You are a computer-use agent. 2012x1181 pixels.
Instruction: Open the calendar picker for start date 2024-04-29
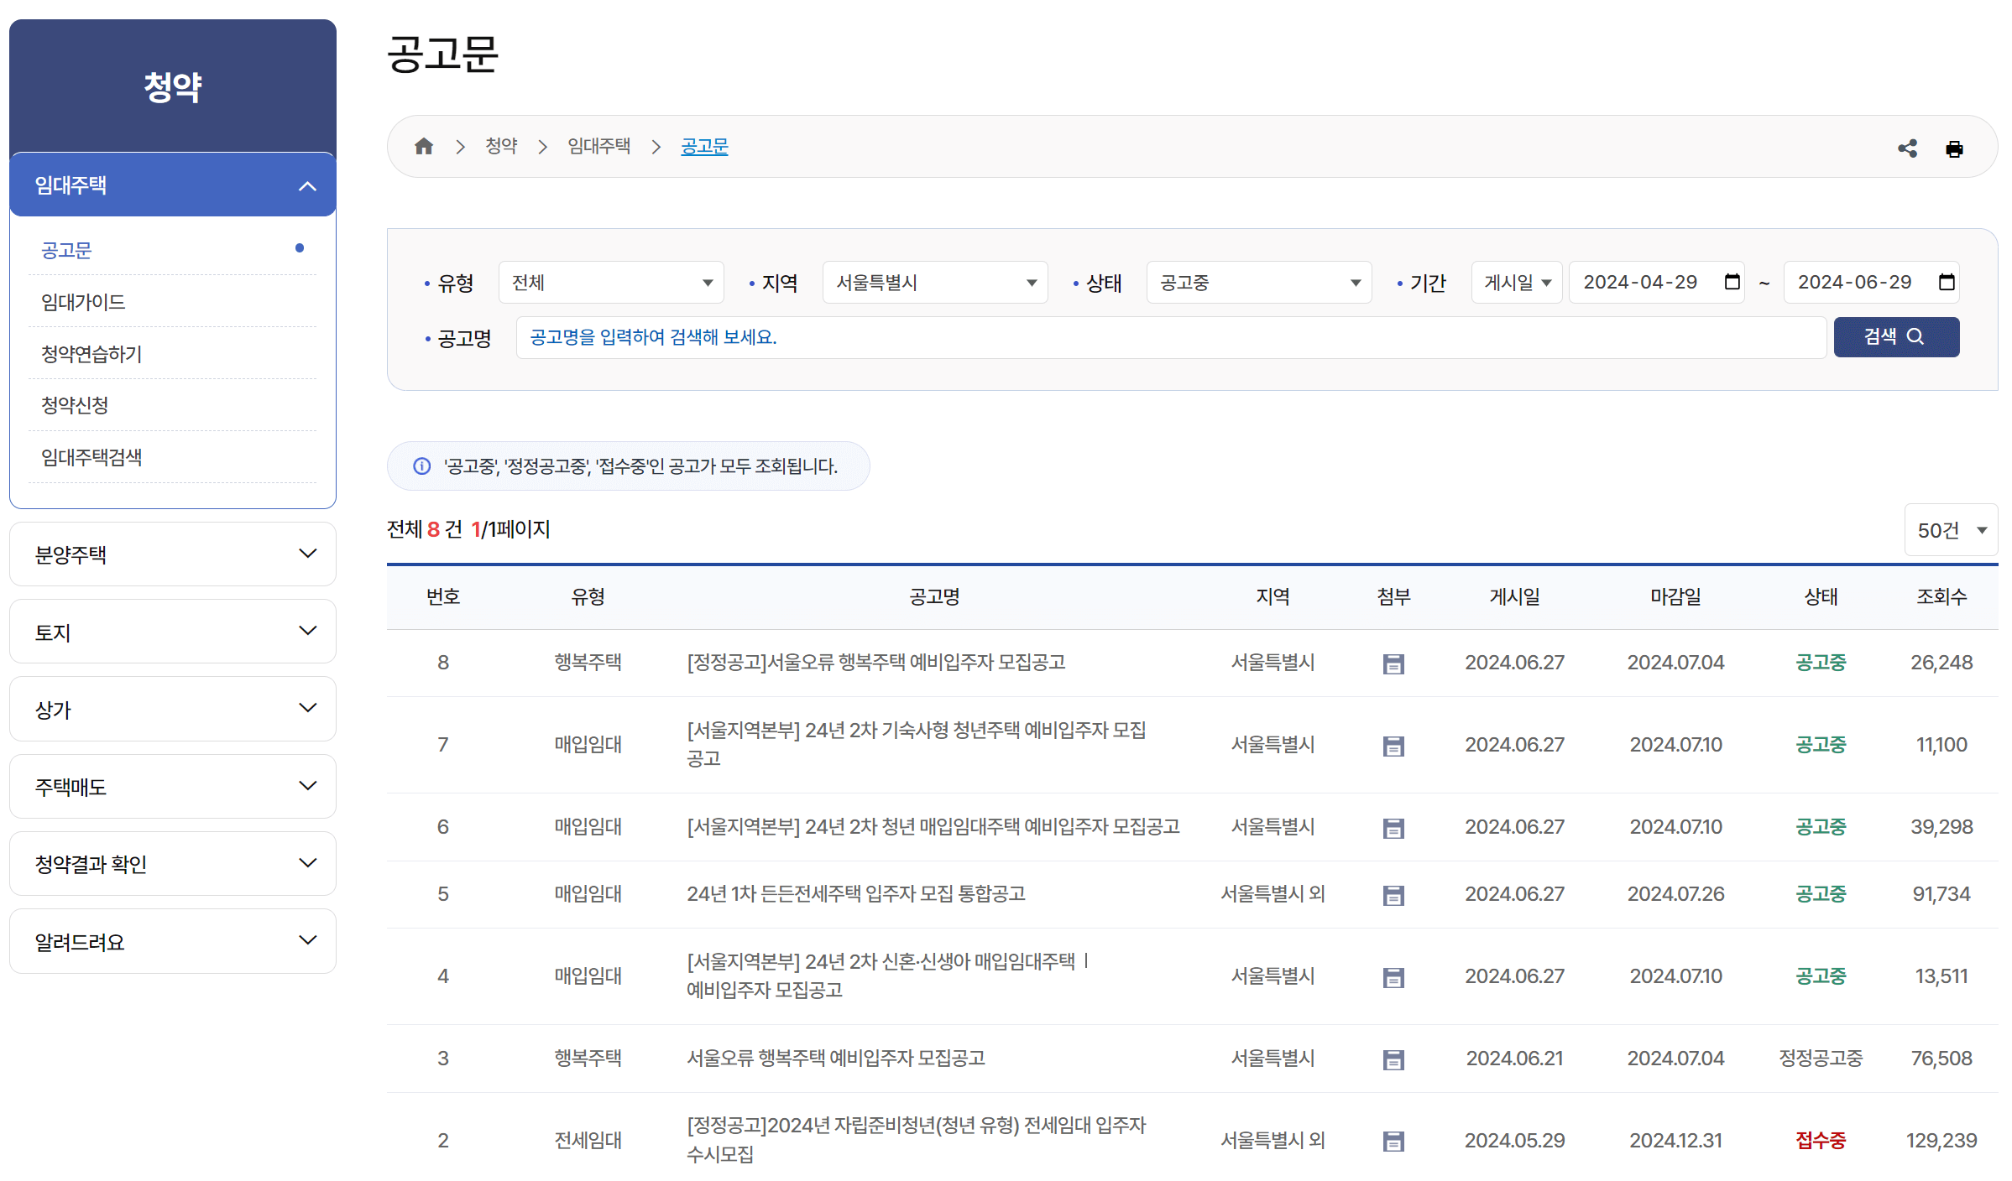[1732, 282]
